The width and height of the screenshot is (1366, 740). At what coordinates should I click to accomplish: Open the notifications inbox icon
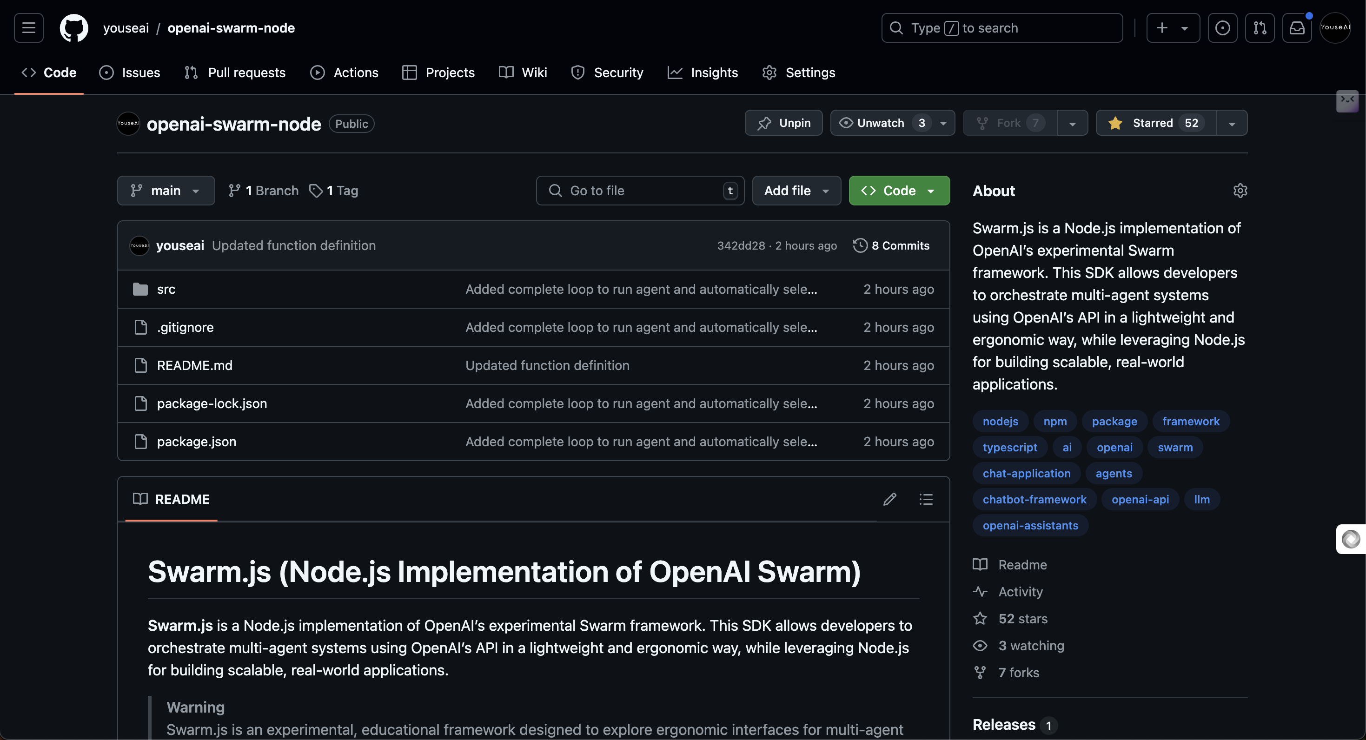click(x=1297, y=27)
